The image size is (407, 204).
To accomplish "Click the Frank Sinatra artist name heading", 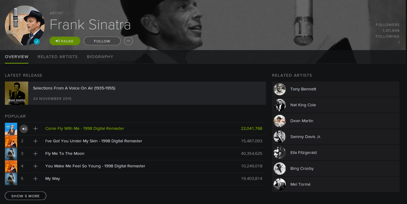I will click(90, 25).
